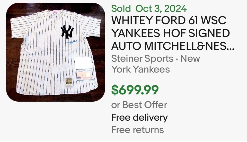Select the New York Yankees team text
The image size is (247, 142).
pos(155,64)
